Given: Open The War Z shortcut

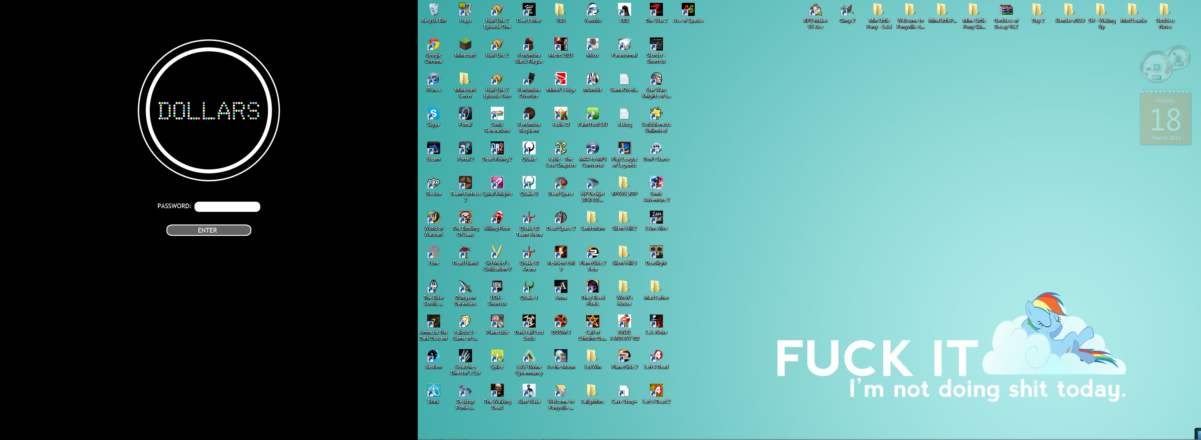Looking at the screenshot, I should click(x=656, y=13).
